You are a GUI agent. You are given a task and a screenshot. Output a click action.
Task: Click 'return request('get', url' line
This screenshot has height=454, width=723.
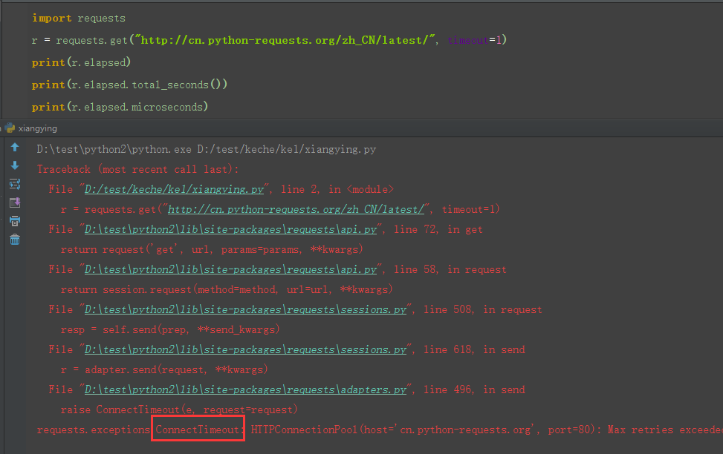[212, 249]
